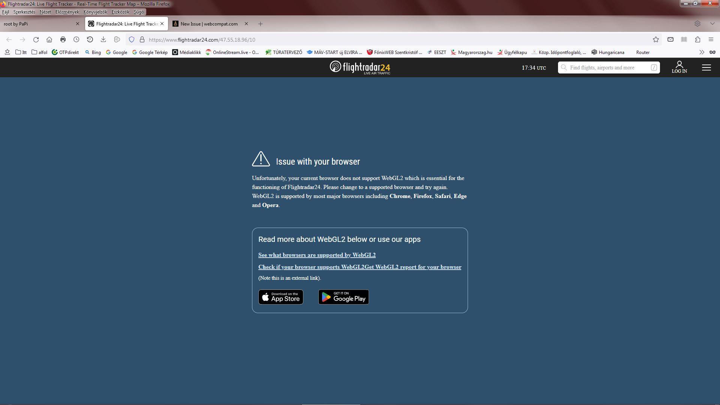The height and width of the screenshot is (405, 720).
Task: Open the Szerkesztés menu
Action: [x=24, y=12]
